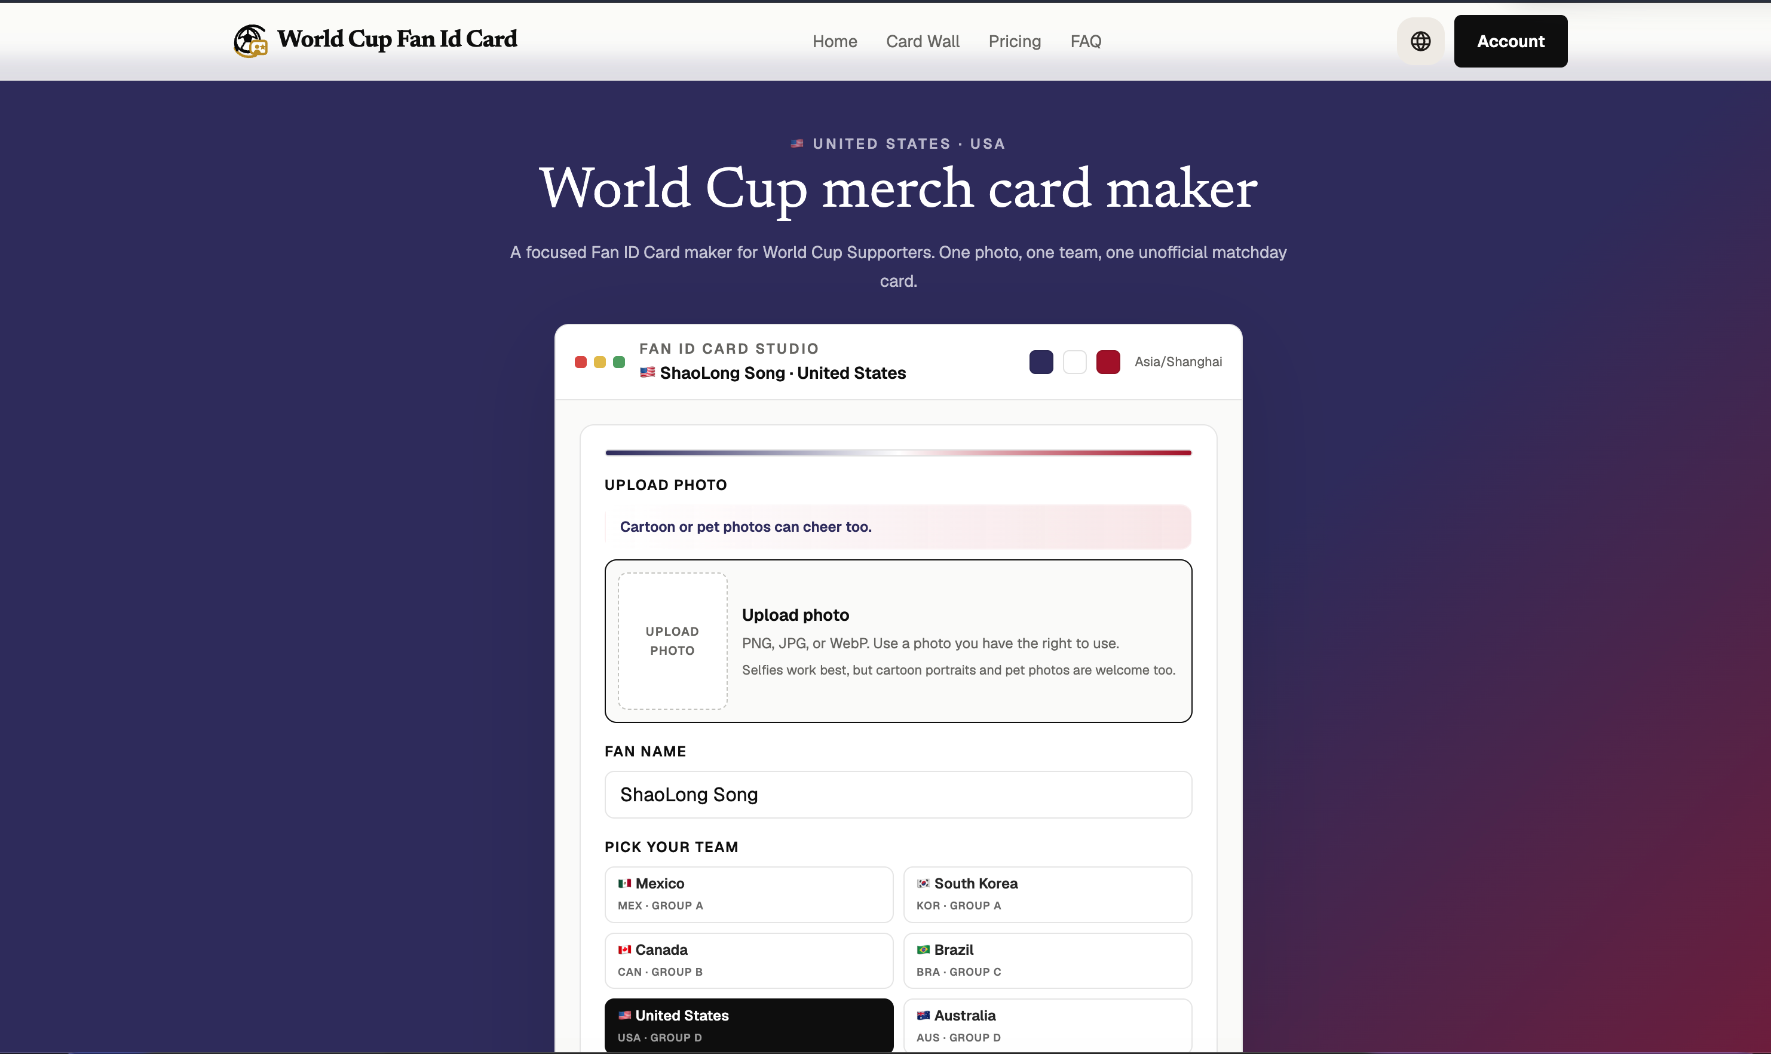Image resolution: width=1771 pixels, height=1054 pixels.
Task: Choose the Brazil team option
Action: click(x=1047, y=960)
